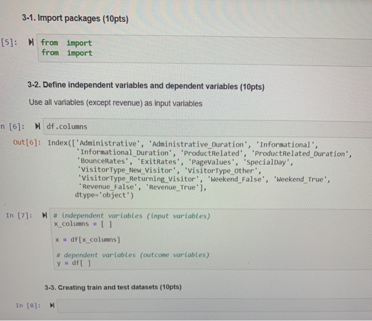Click 'Informational_Duration' in the output
The height and width of the screenshot is (321, 372).
[x=124, y=153]
